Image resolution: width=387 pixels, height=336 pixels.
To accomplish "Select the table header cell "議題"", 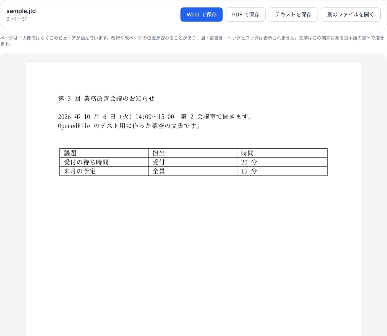I will coord(104,153).
